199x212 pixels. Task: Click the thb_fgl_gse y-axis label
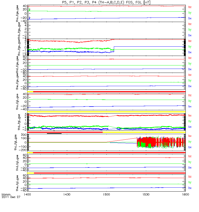pyautogui.click(x=19, y=122)
